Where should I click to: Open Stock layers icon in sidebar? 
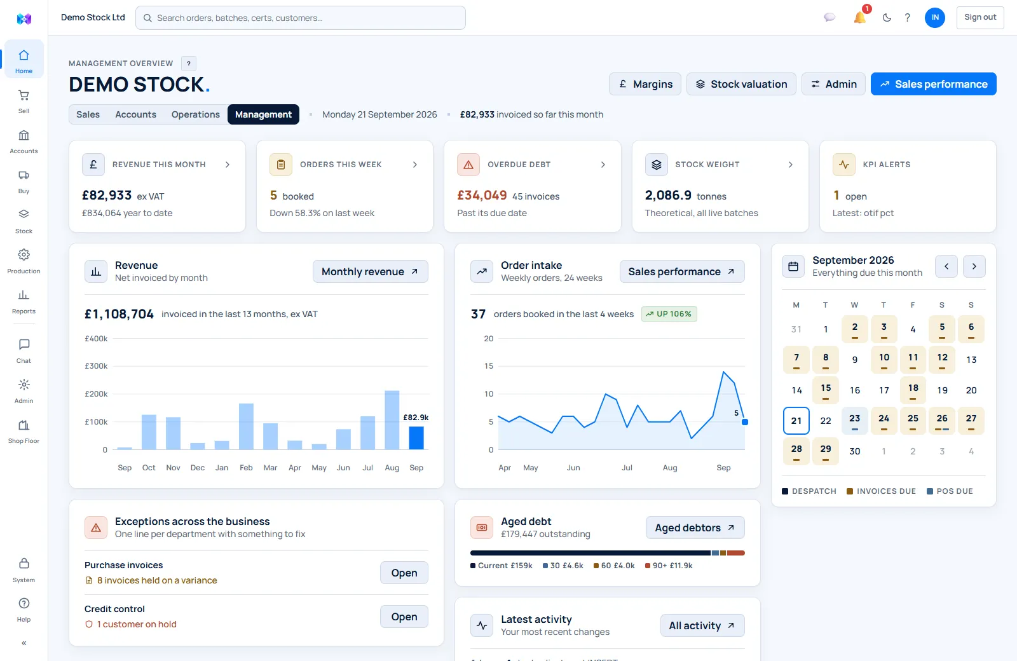pyautogui.click(x=24, y=214)
